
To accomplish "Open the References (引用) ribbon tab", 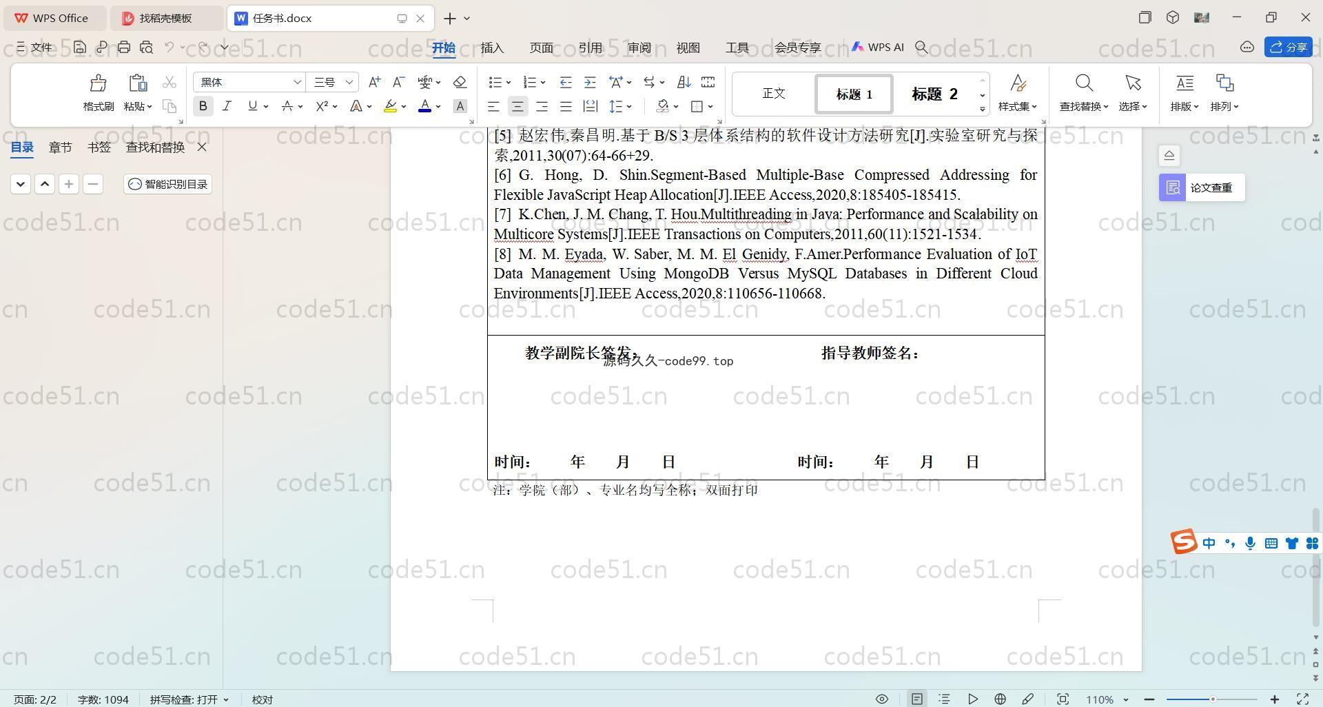I will point(590,48).
